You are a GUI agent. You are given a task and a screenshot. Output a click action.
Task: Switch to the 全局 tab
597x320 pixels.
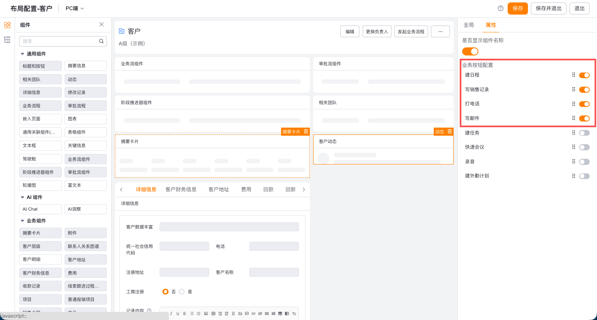469,25
